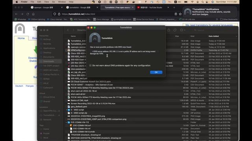Eject the OpenVPN Co... volume in Finder sidebar

pos(59,111)
